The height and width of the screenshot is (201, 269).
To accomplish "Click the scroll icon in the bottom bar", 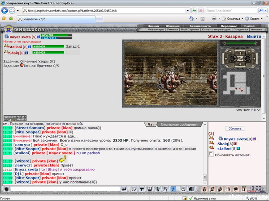I will [212, 189].
